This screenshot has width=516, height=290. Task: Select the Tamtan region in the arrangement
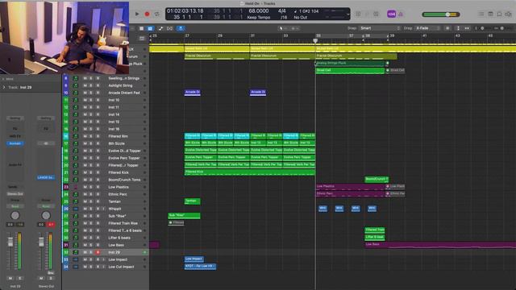pyautogui.click(x=192, y=201)
